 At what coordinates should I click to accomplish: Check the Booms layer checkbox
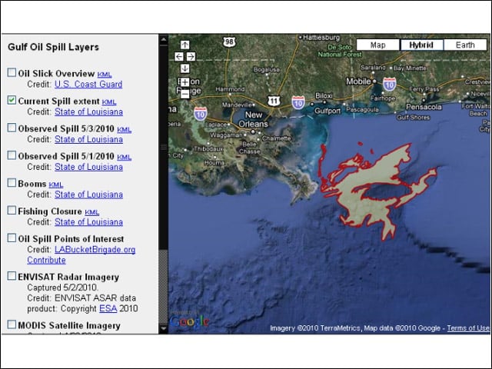pos(12,183)
